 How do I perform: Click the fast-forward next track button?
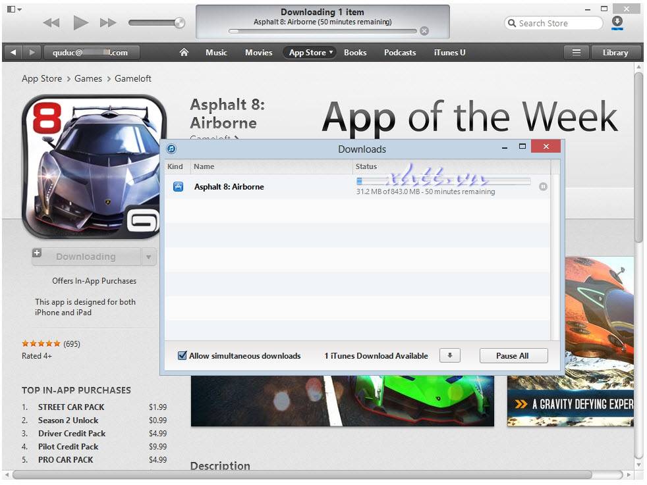(108, 22)
